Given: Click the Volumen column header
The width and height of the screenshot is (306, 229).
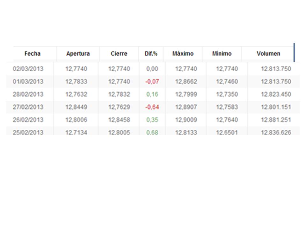Looking at the screenshot, I should [x=268, y=53].
